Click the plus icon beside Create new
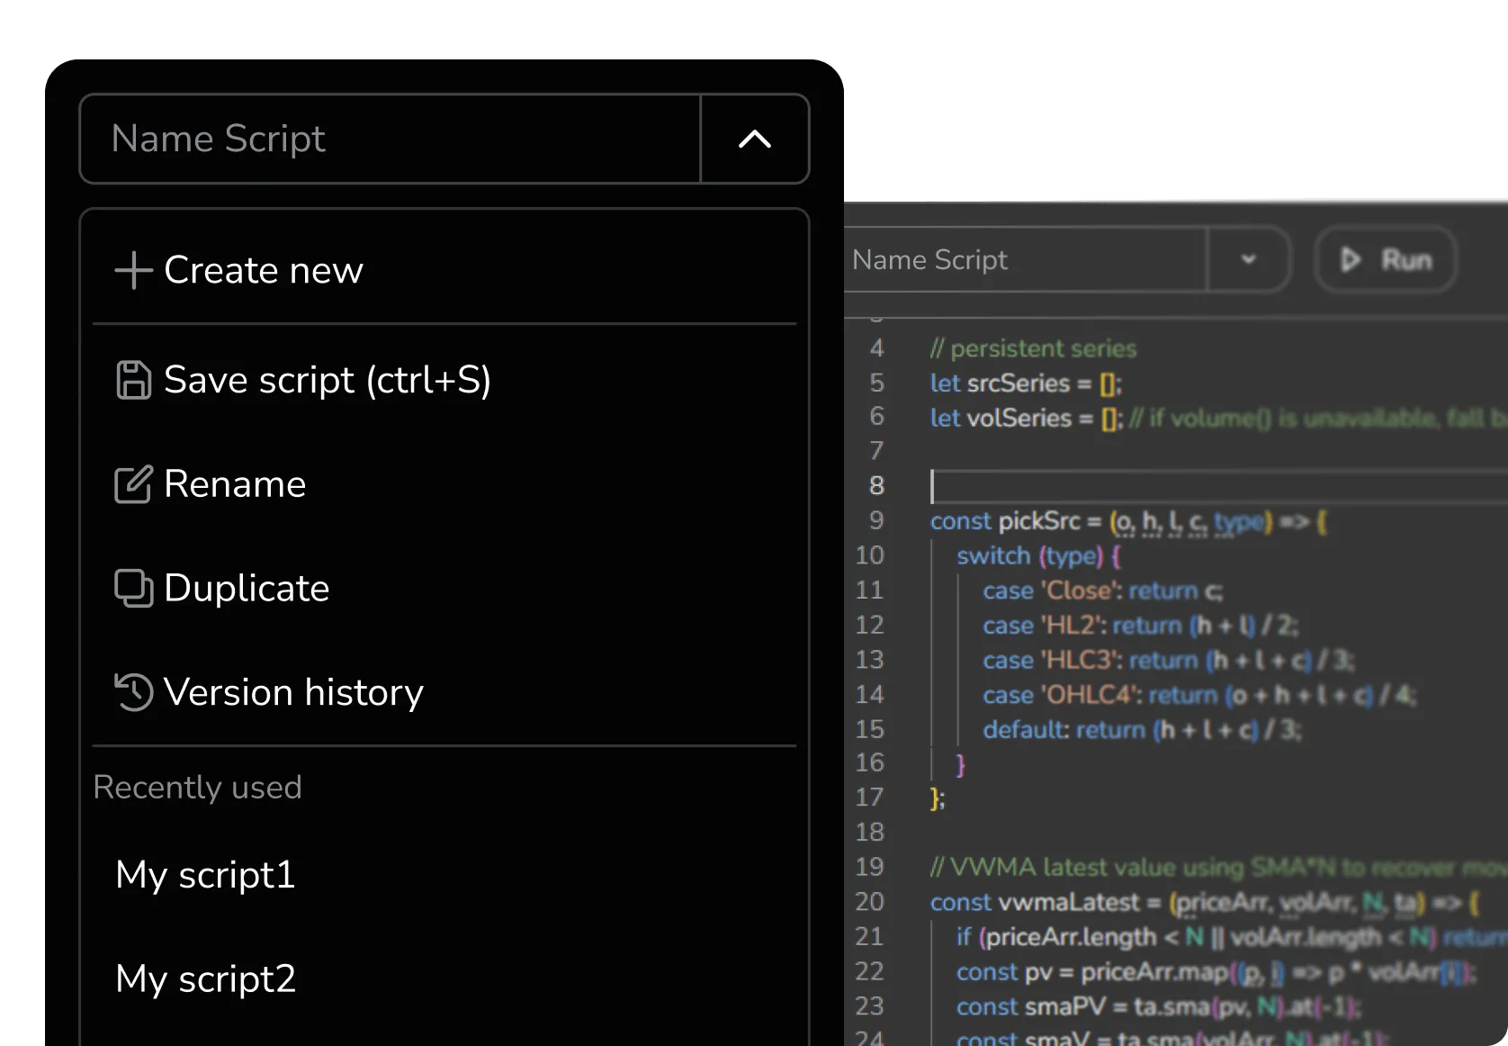The width and height of the screenshot is (1508, 1046). pos(133,270)
